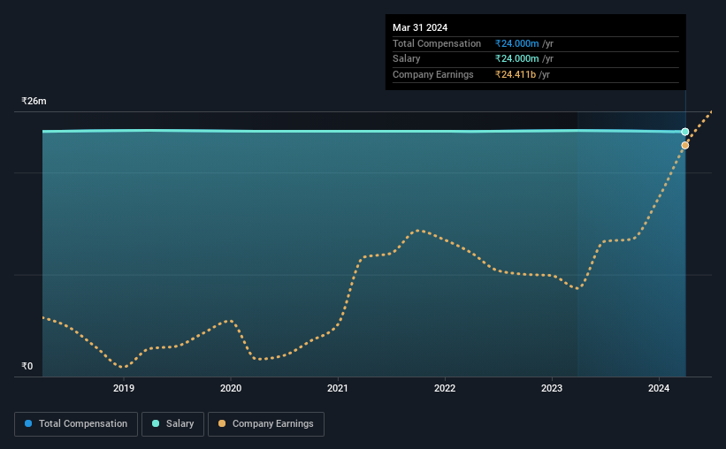Click the Company Earnings tooltip row label

pyautogui.click(x=433, y=74)
